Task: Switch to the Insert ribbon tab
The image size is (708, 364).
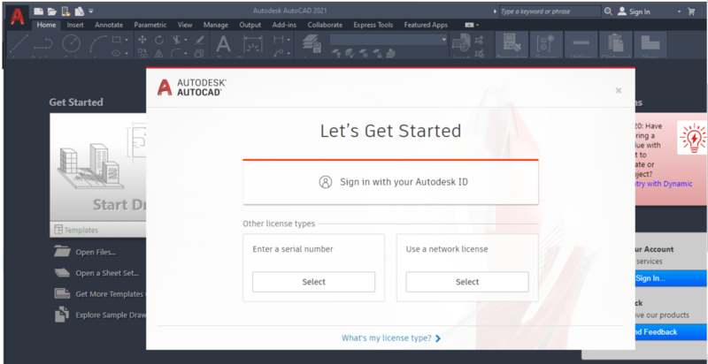Action: [x=75, y=25]
